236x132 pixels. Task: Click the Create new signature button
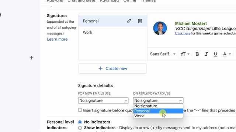[112, 69]
